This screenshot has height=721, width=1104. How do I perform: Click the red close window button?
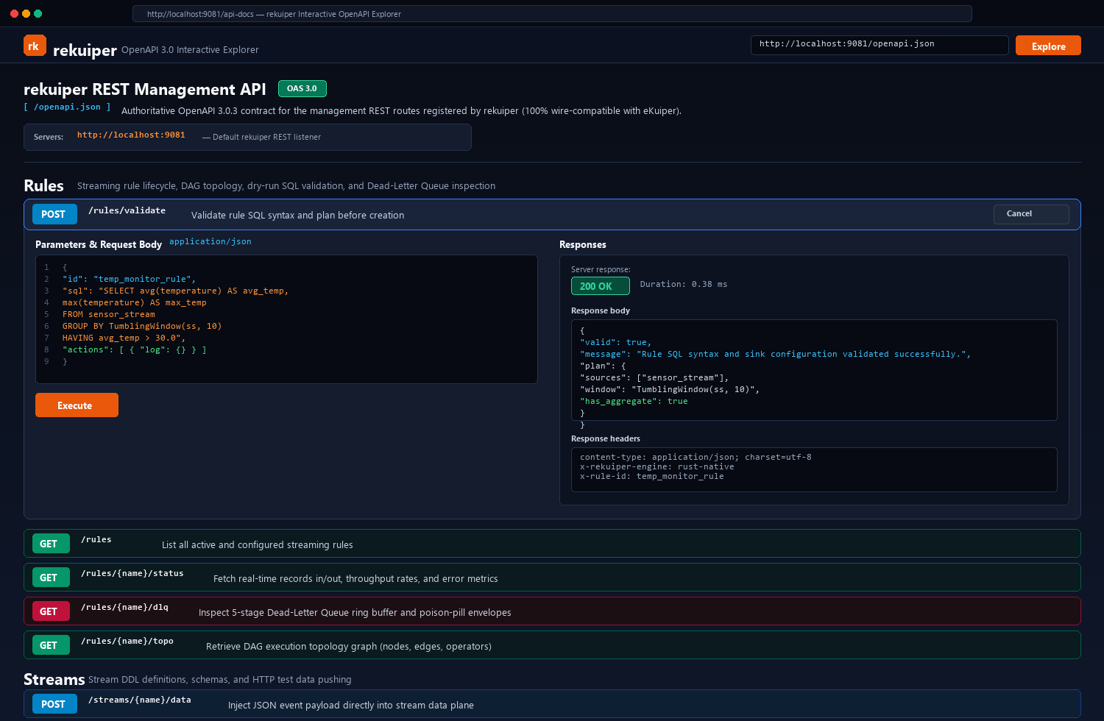14,14
